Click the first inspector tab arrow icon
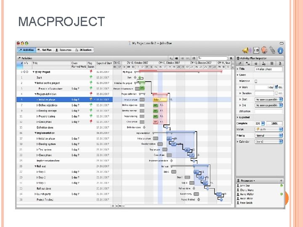The image size is (303, 227). (240, 63)
